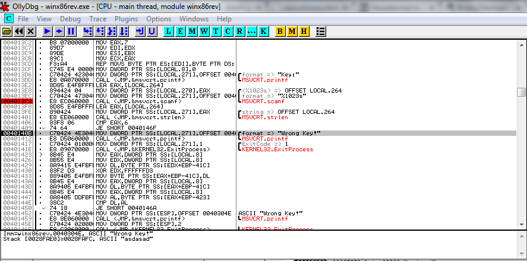Open the Options menu
The image size is (527, 261).
159,19
